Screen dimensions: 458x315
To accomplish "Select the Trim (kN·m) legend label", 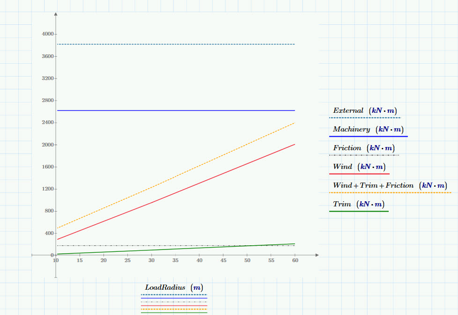I will [x=359, y=204].
